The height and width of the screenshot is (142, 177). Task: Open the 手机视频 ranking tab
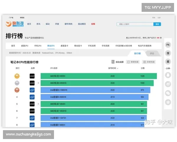point(105,46)
